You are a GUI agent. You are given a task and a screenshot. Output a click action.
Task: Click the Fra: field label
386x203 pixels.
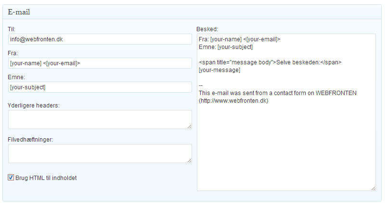point(13,53)
